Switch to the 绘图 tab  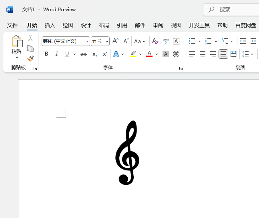coord(68,25)
